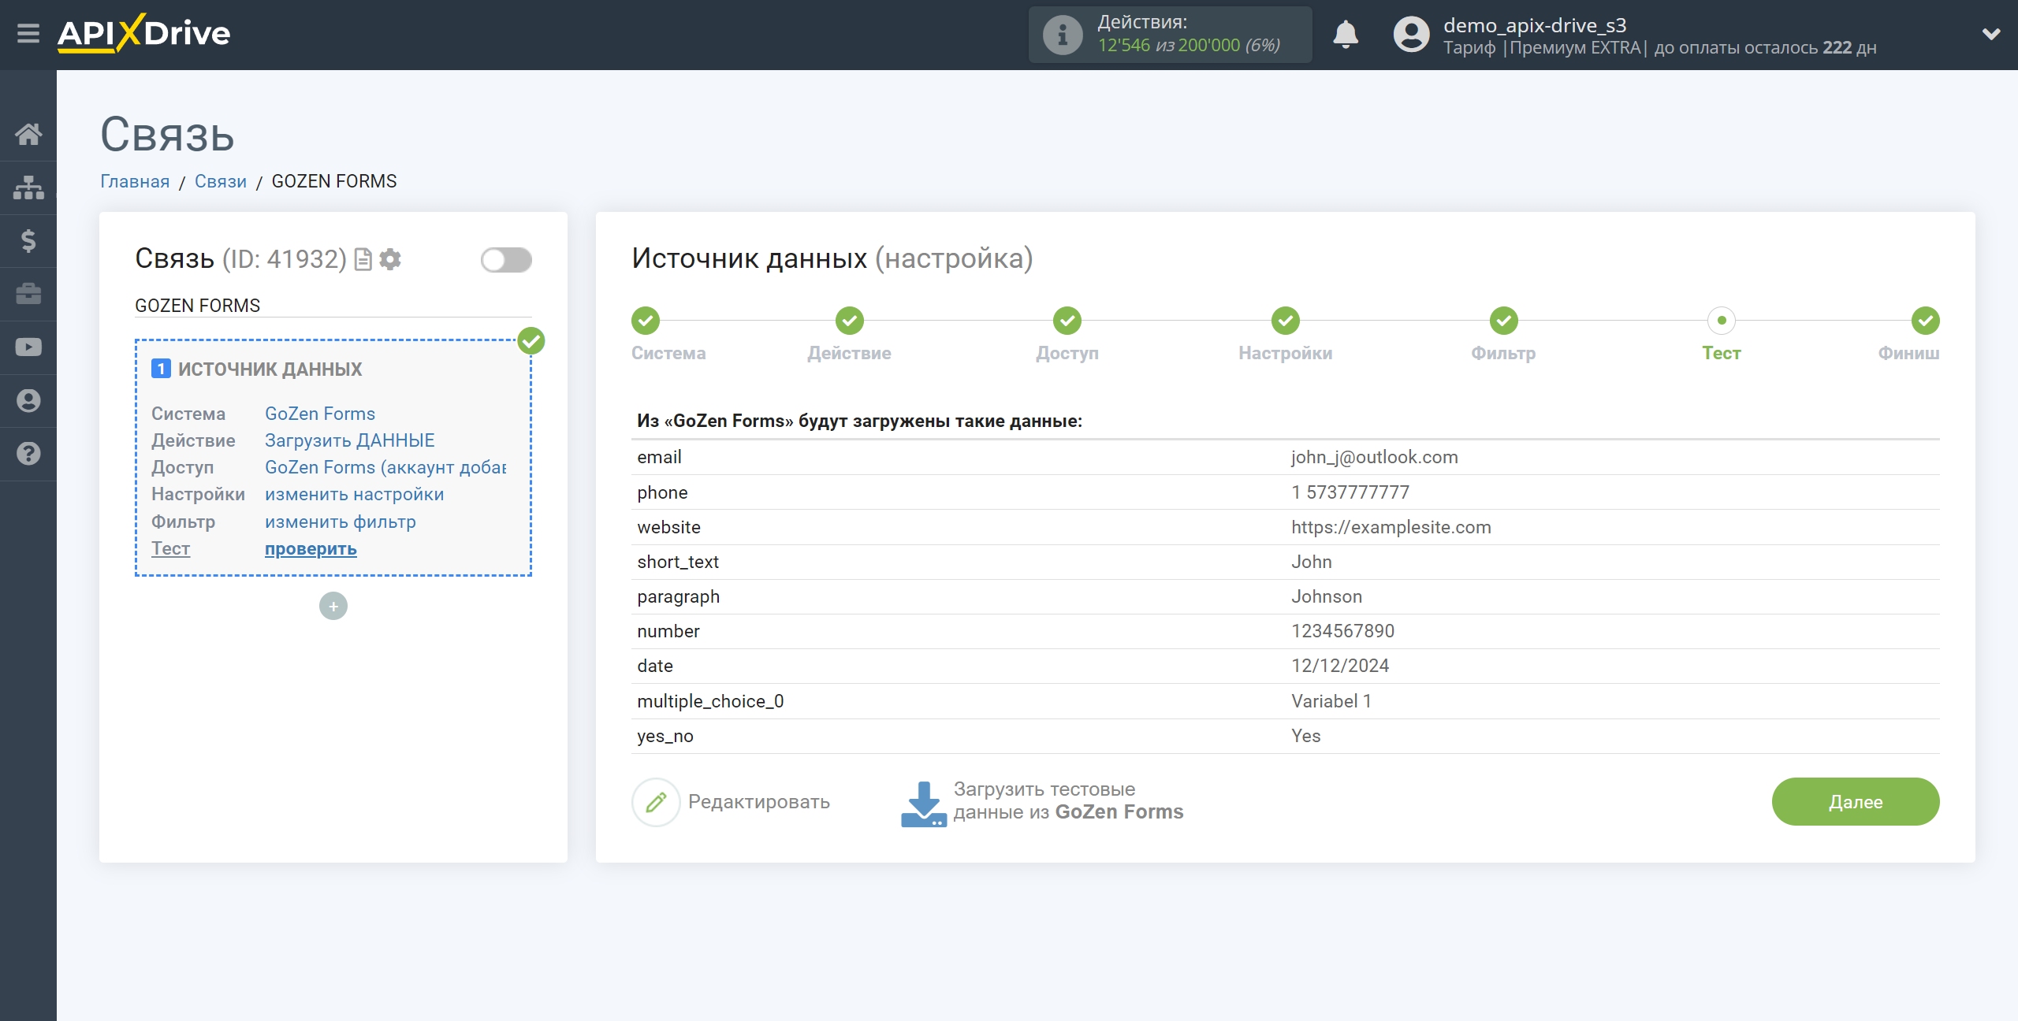Click the demo_apix-drive_s3 username
This screenshot has height=1021, width=2018.
coord(1535,25)
